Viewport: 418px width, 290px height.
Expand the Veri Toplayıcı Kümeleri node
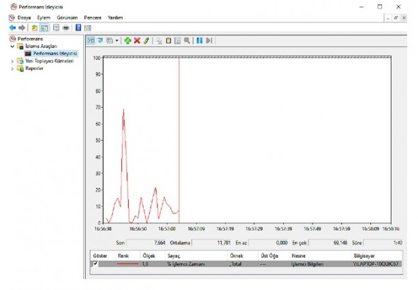tap(12, 61)
